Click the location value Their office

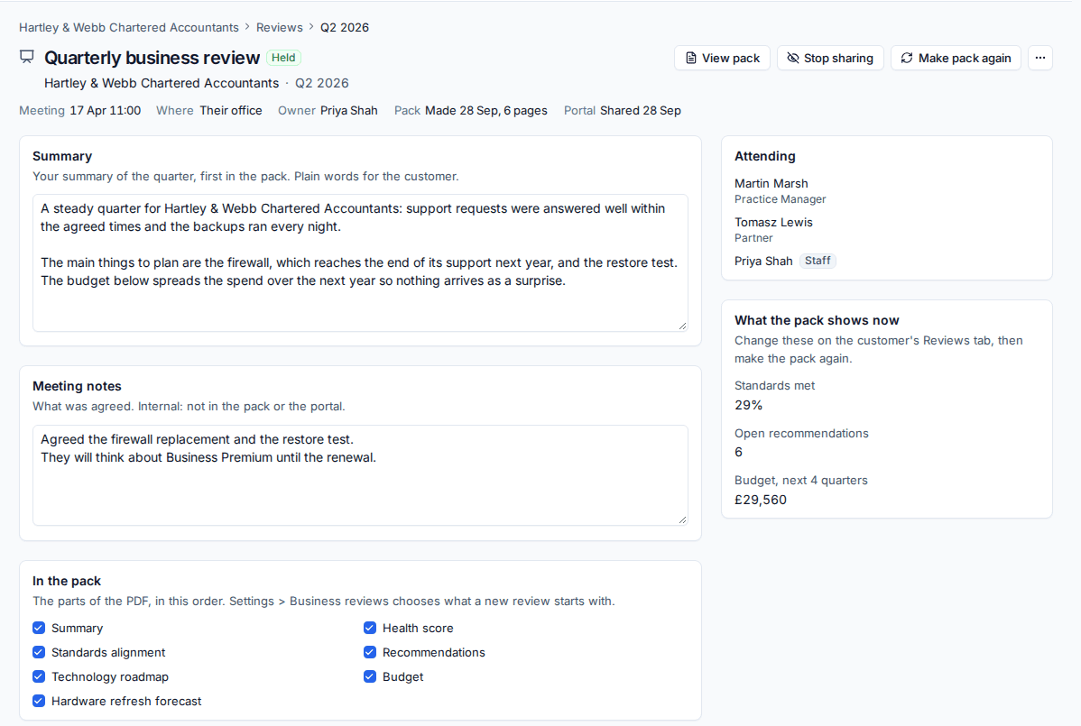pos(231,110)
